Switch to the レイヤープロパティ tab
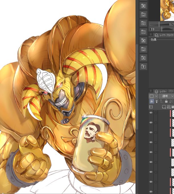 [164, 35]
